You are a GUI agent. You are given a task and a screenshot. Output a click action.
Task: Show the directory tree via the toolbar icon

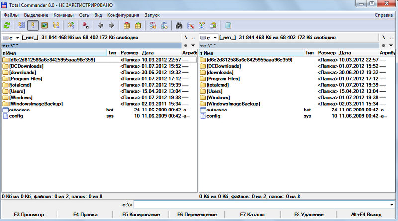point(56,25)
